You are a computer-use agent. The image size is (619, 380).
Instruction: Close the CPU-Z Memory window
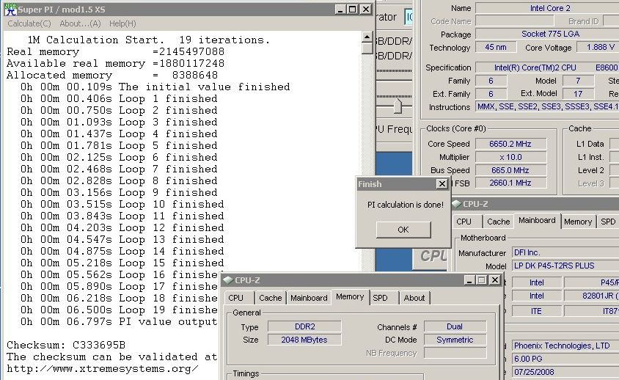point(495,280)
